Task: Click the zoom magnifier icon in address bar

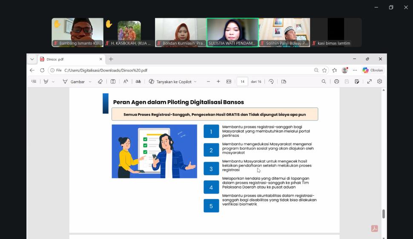Action: 316,70
